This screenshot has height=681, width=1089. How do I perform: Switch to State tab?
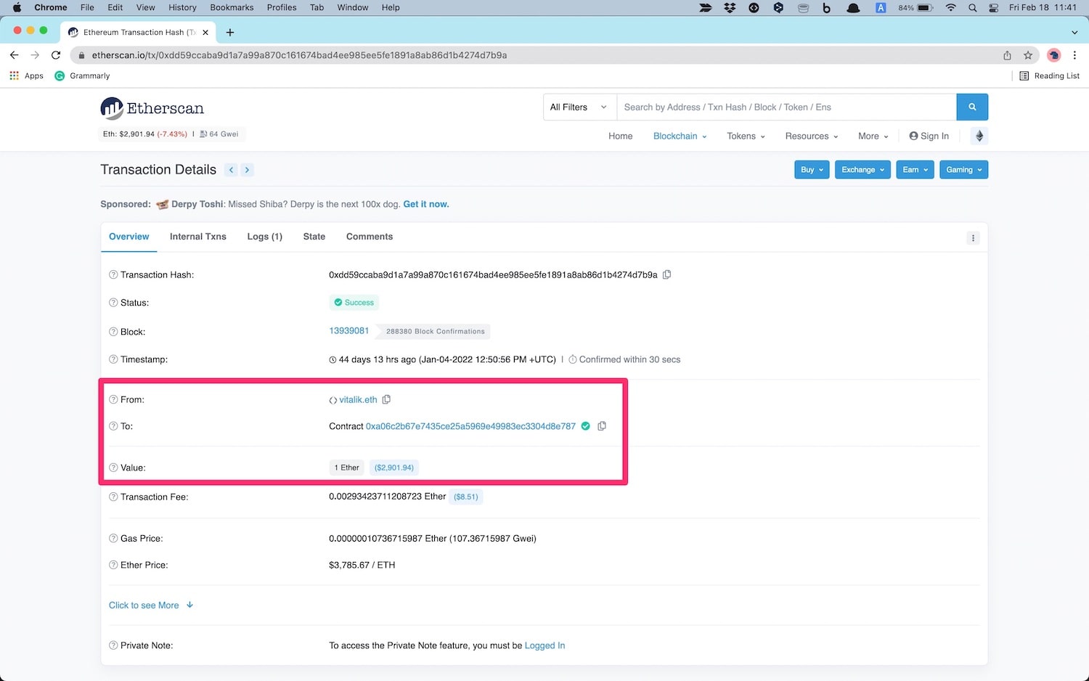coord(314,237)
